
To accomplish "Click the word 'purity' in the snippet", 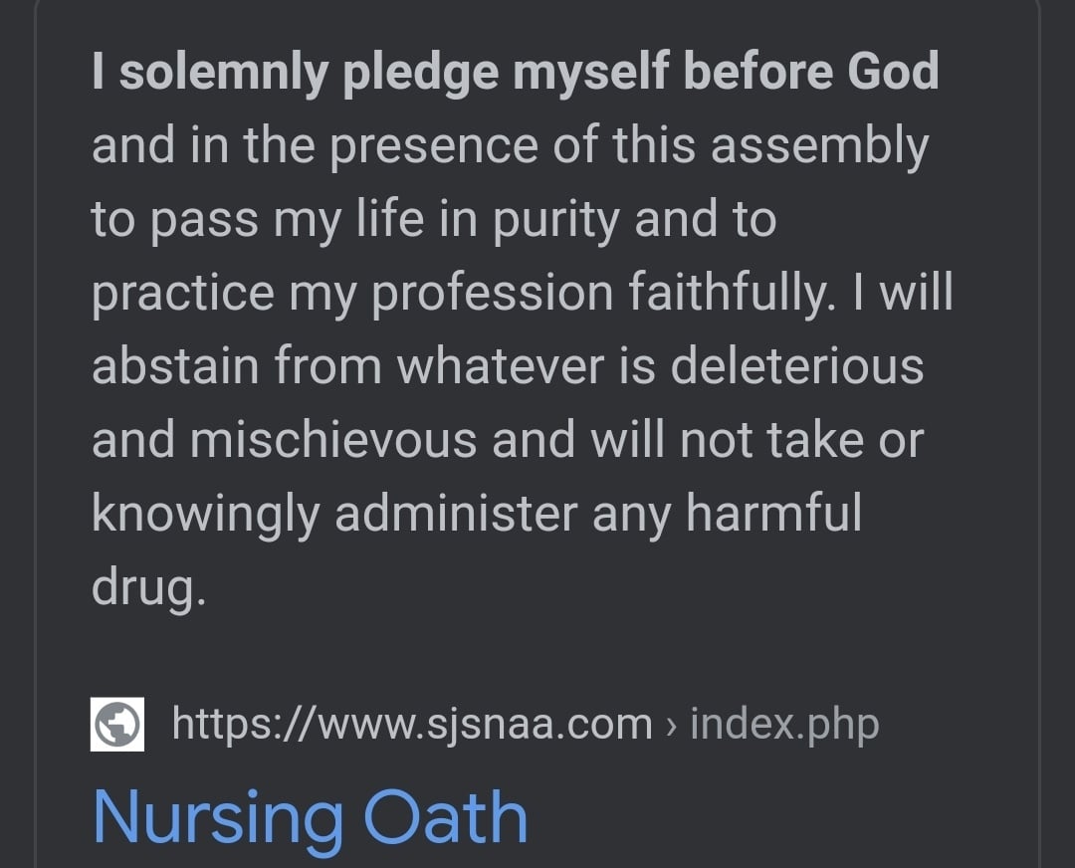I will [556, 220].
